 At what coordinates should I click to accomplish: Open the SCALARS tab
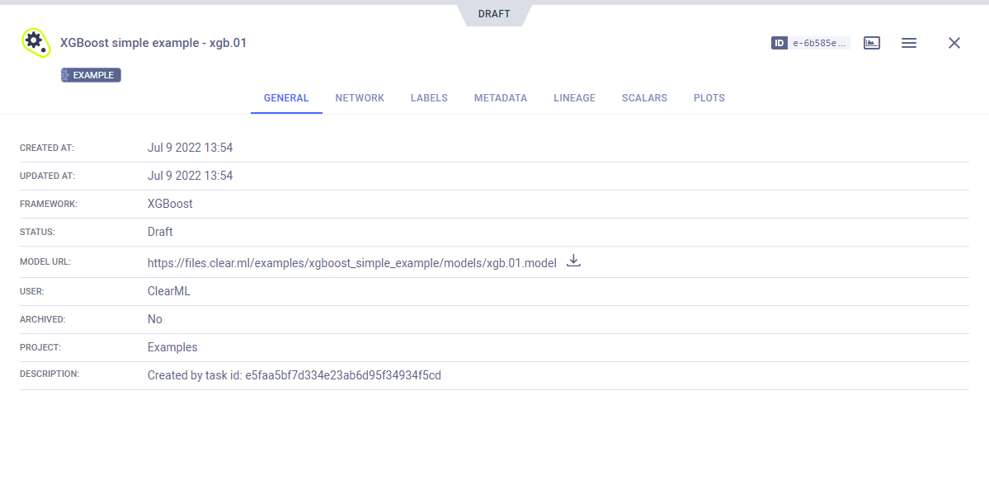[644, 98]
